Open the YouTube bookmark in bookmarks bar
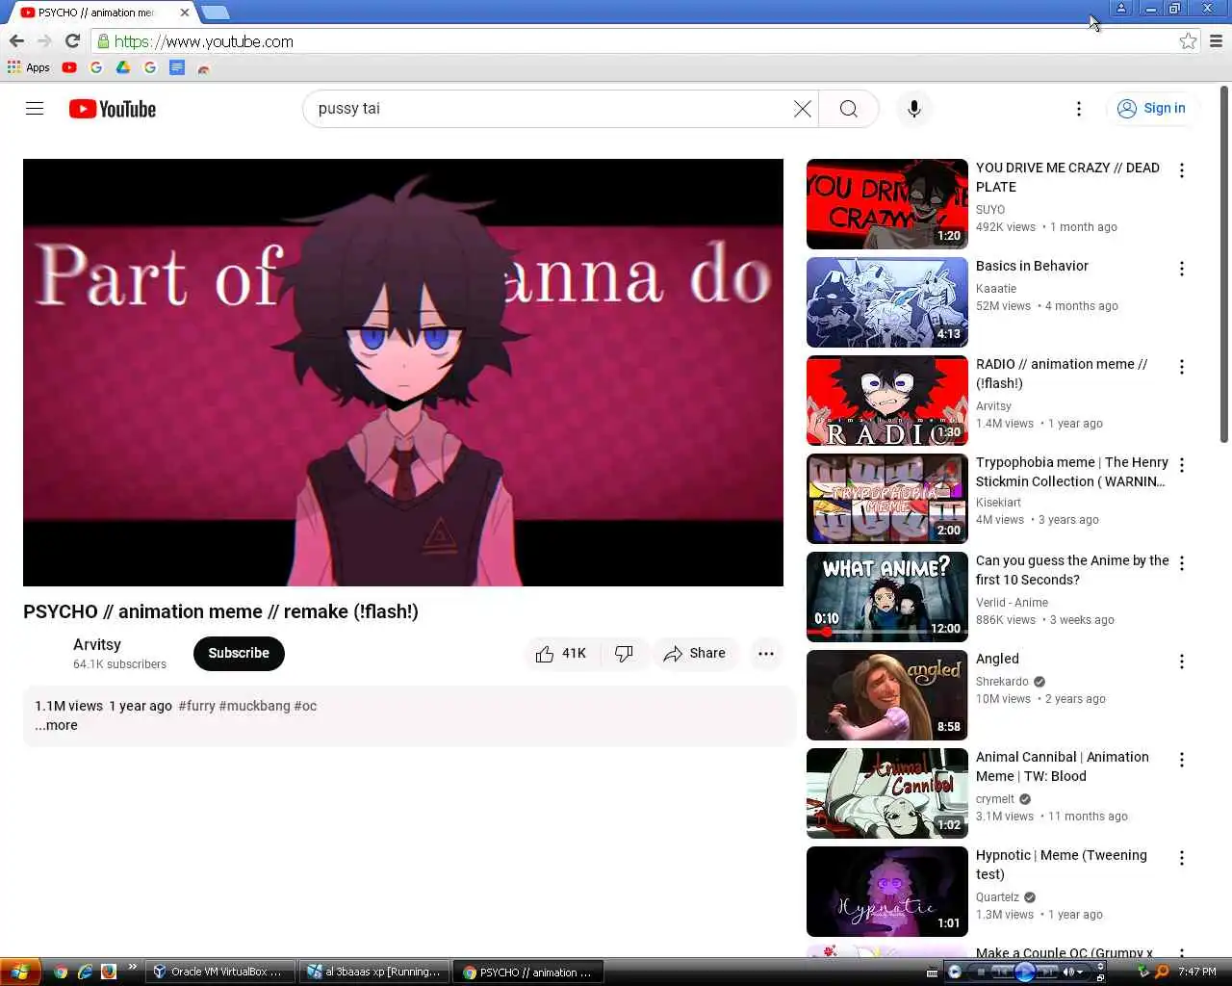 pyautogui.click(x=69, y=67)
